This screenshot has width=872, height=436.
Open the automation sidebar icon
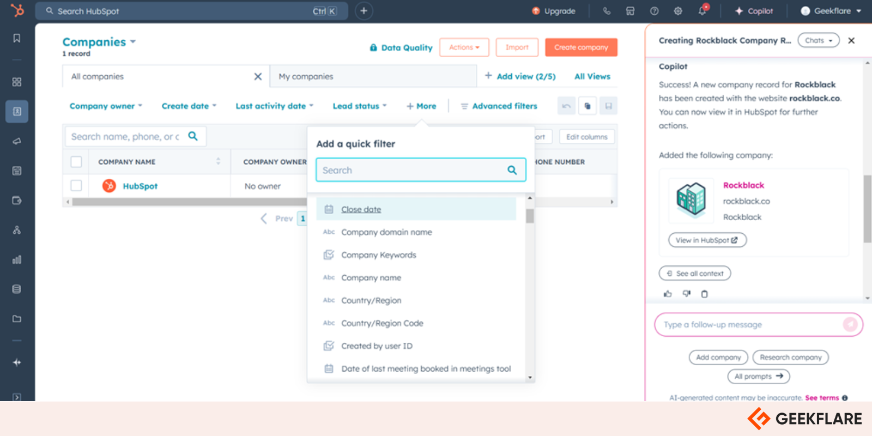17,230
